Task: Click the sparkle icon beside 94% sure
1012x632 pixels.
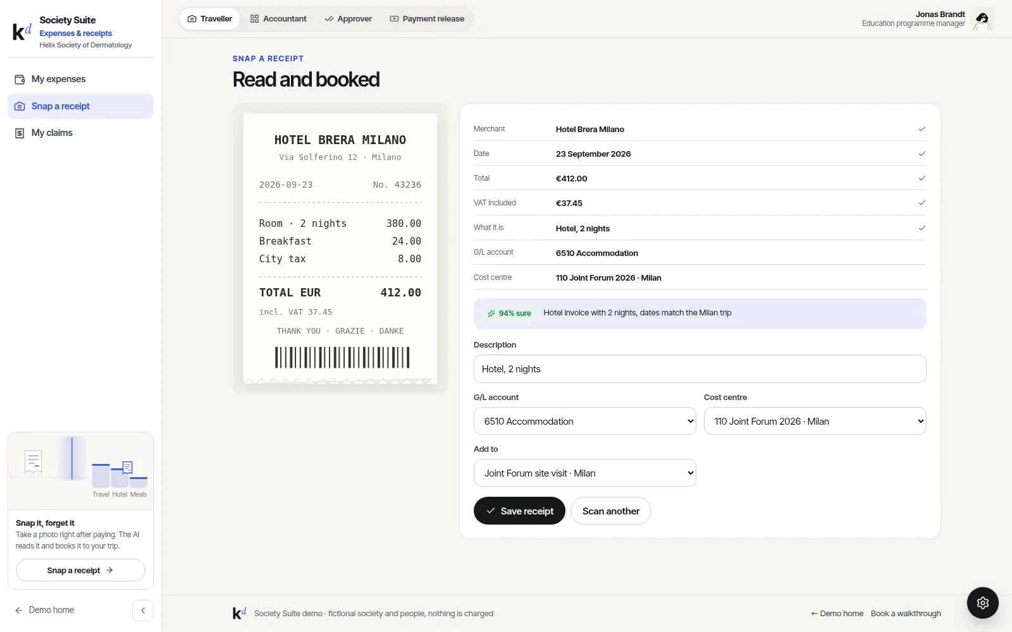Action: 491,313
